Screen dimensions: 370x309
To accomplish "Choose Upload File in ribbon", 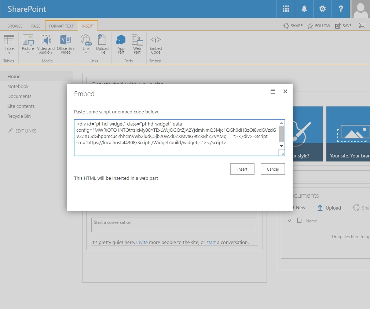I will coord(102,44).
